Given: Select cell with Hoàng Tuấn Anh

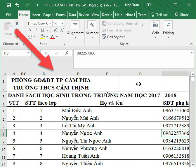Looking at the screenshot, I should 111,156.
